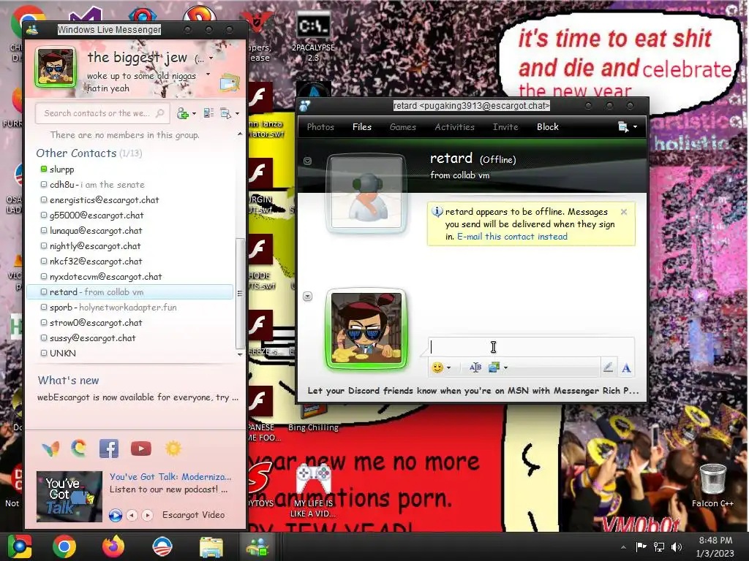The height and width of the screenshot is (561, 749).
Task: Open File Explorer from the taskbar
Action: pos(211,546)
